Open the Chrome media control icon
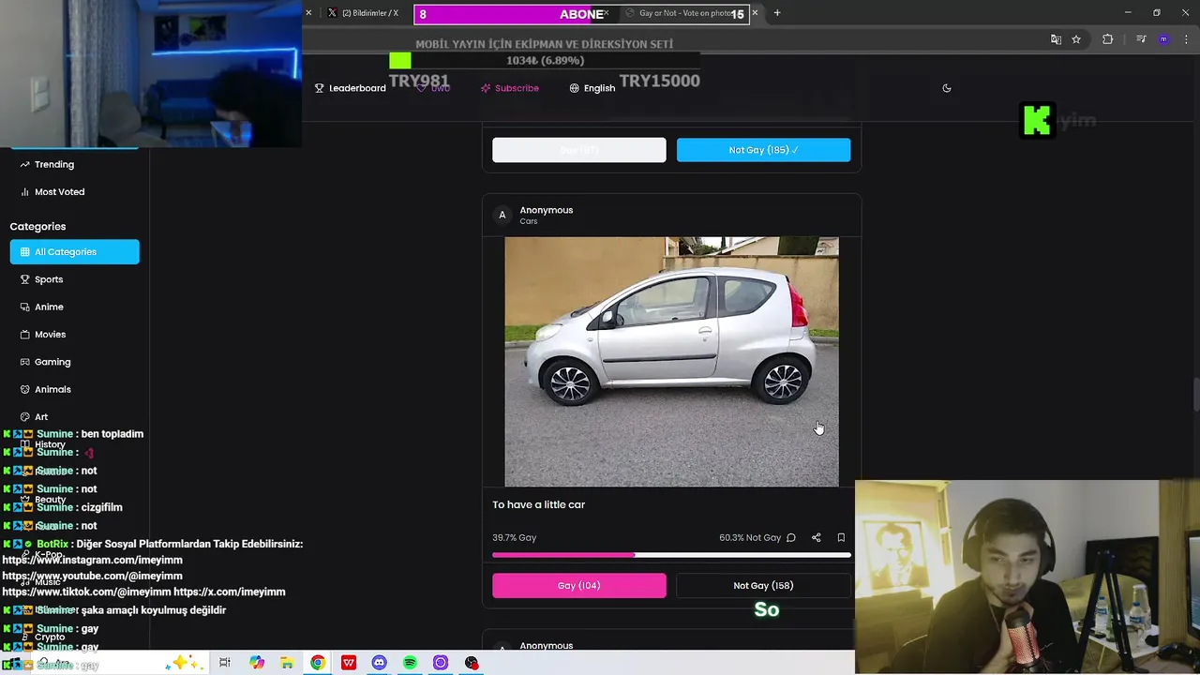This screenshot has width=1200, height=675. pos(1141,39)
